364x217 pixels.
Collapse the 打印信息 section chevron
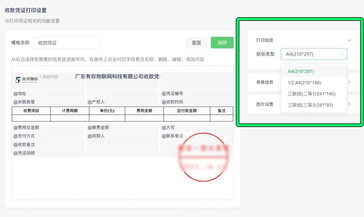349,40
